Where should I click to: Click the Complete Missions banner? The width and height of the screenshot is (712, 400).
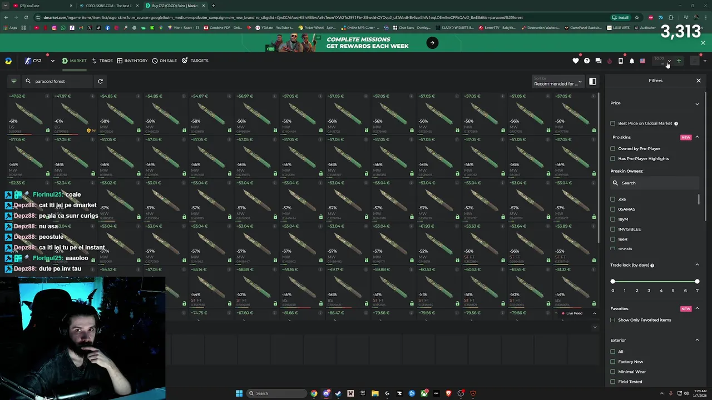tap(356, 43)
